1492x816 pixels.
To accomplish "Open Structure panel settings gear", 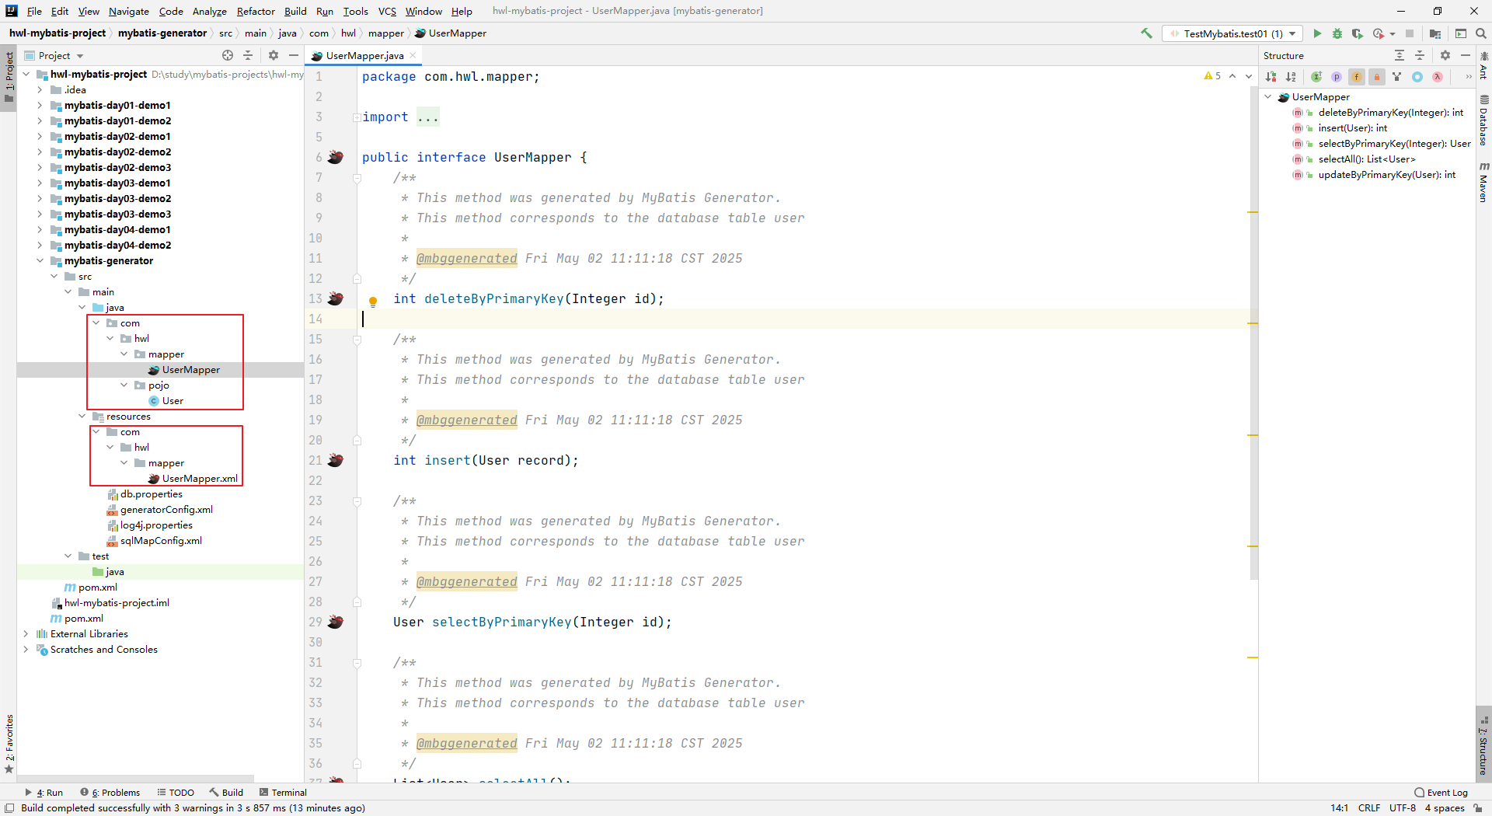I will 1445,55.
